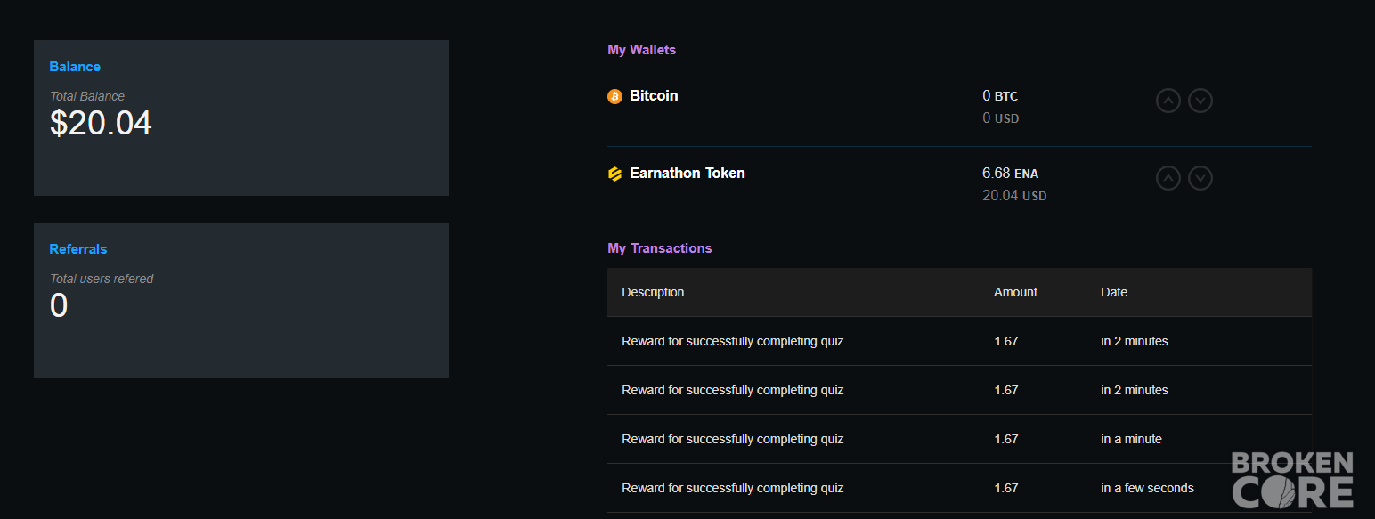Viewport: 1375px width, 519px height.
Task: Click the up-arrow circle in the Bitcoin row
Action: point(1168,101)
